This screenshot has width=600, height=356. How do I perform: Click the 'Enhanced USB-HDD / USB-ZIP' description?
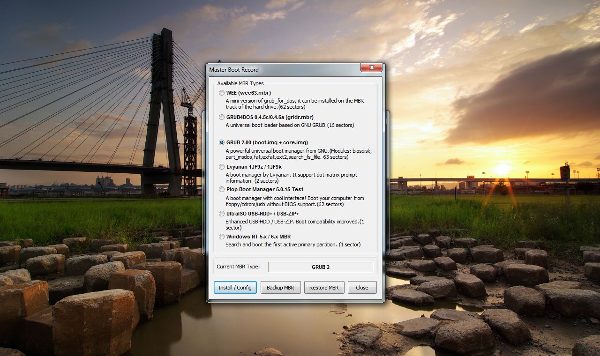coord(295,224)
